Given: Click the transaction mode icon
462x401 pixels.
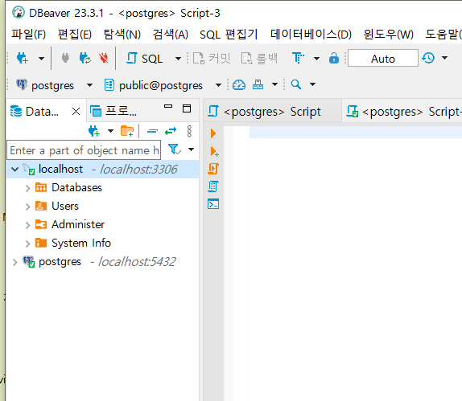Looking at the screenshot, I should point(298,58).
